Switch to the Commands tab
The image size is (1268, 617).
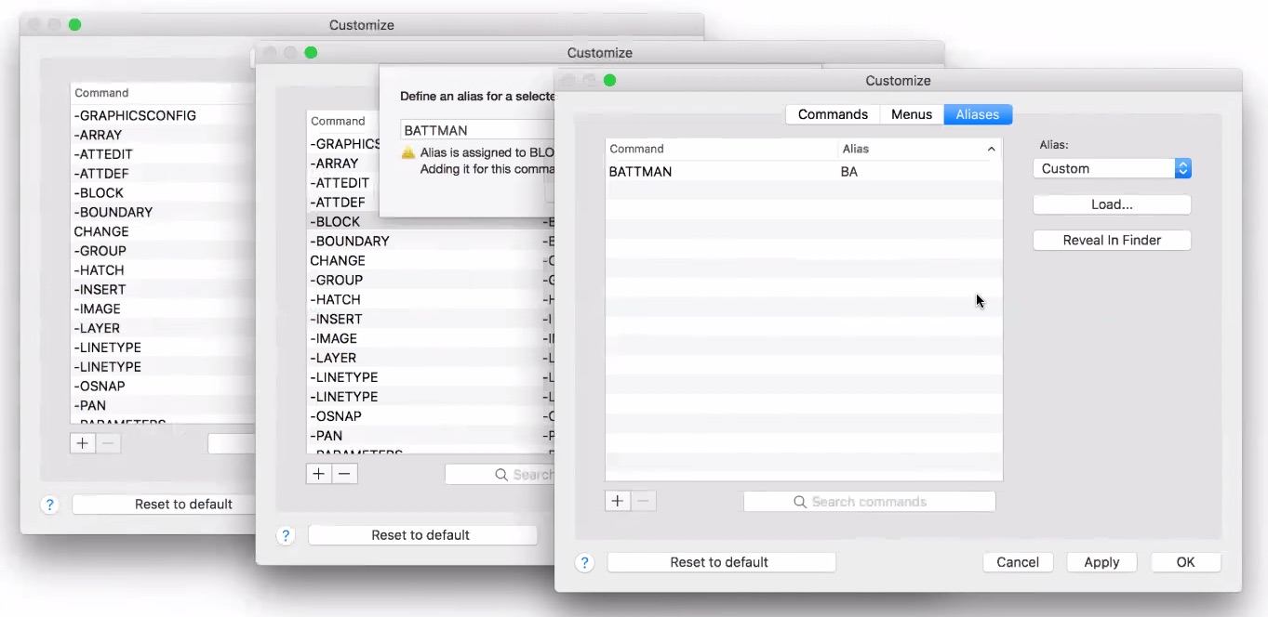tap(833, 114)
